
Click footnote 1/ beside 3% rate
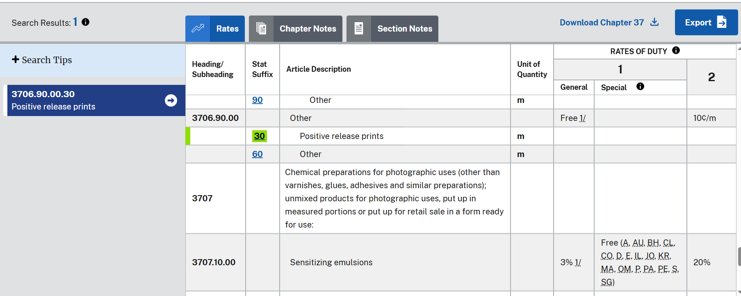click(x=577, y=262)
